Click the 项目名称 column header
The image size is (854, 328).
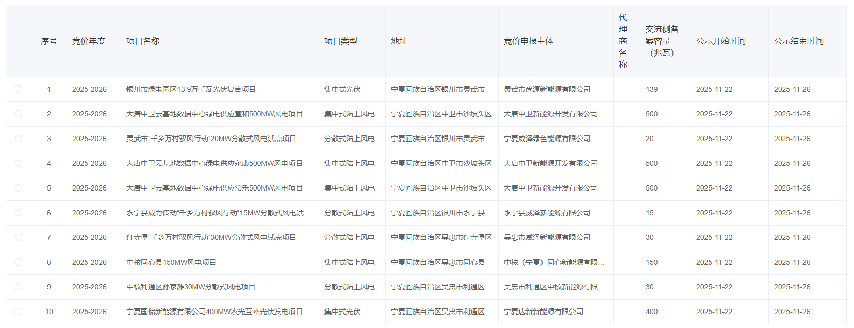point(143,41)
